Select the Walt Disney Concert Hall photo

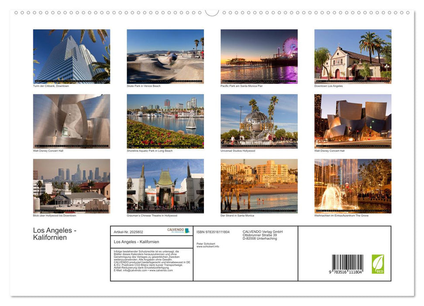coord(71,120)
